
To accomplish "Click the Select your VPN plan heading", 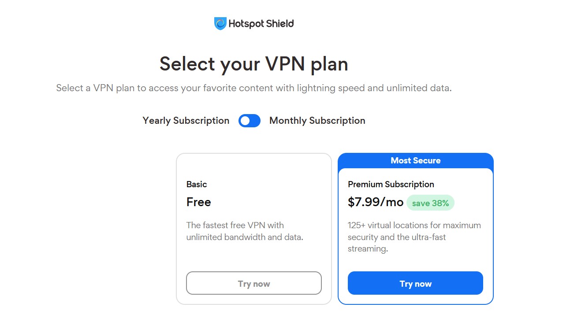I will (254, 64).
